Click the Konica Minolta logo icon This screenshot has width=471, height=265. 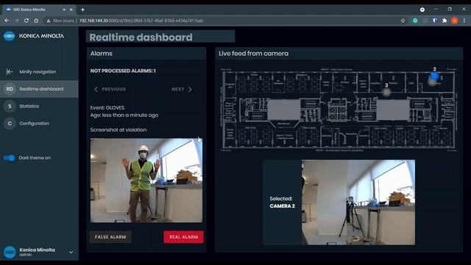(9, 36)
